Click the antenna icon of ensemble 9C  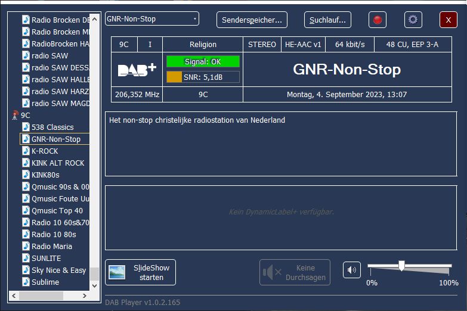(x=15, y=115)
